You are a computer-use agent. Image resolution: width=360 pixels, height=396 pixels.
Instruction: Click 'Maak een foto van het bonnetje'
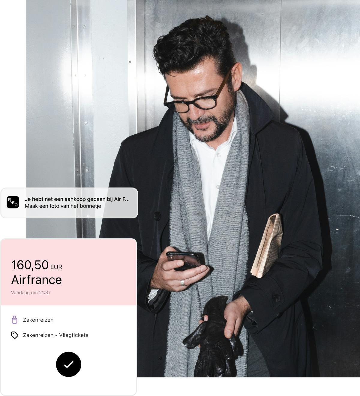coord(63,206)
